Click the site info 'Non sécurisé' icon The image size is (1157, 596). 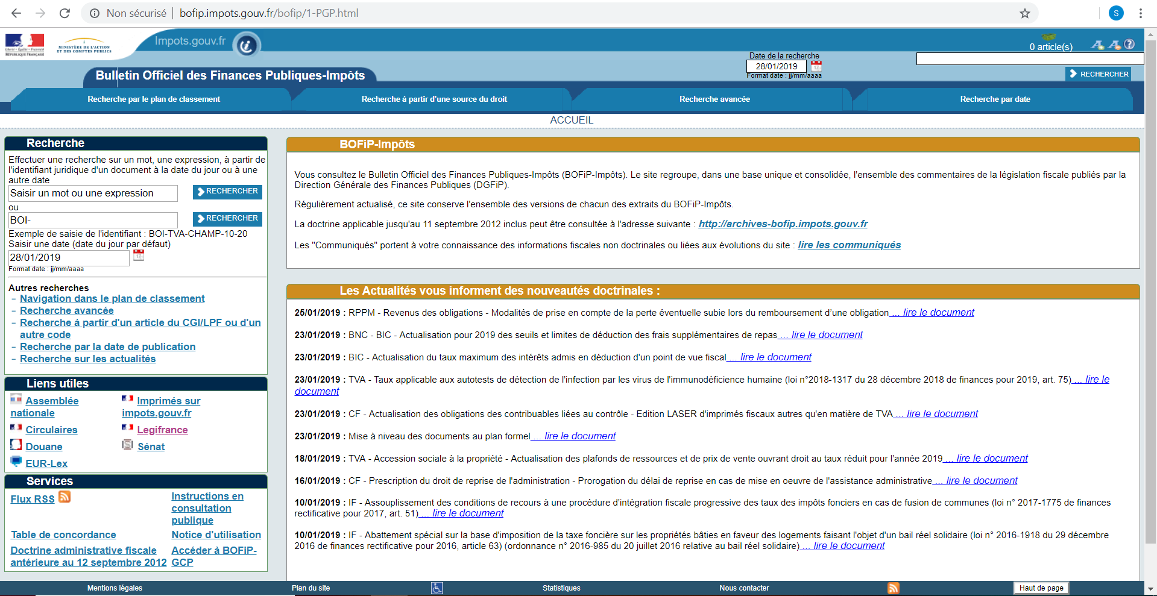95,13
